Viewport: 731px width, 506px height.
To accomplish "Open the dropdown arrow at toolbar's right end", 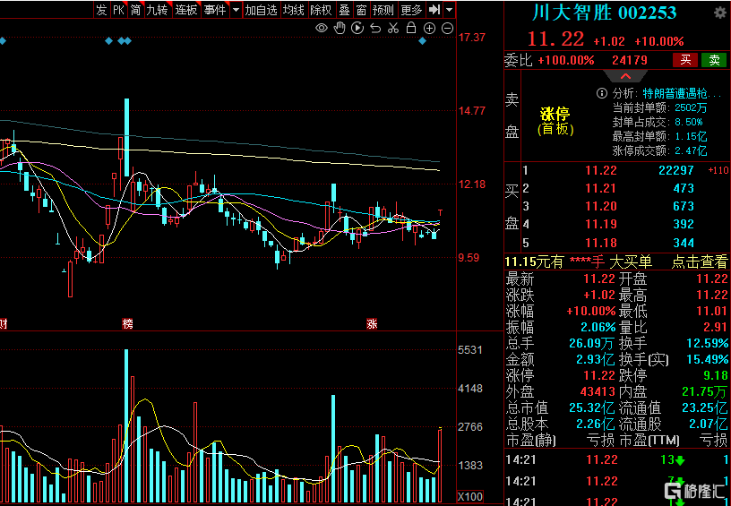I will coord(449,9).
